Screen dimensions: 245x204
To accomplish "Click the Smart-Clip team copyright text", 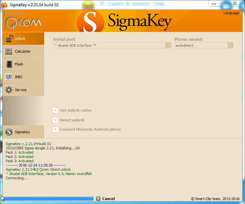I will pos(215,199).
